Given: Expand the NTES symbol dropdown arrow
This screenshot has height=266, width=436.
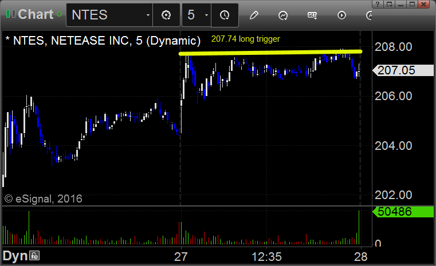Looking at the screenshot, I should click(148, 15).
